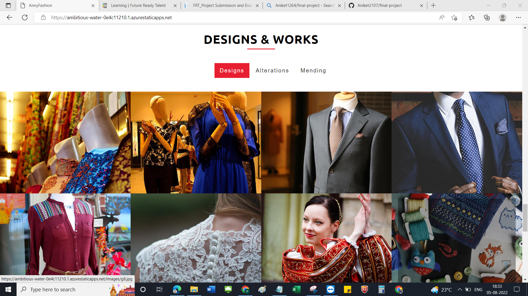This screenshot has height=296, width=528.
Task: Open Calculator from taskbar
Action: pos(381,289)
